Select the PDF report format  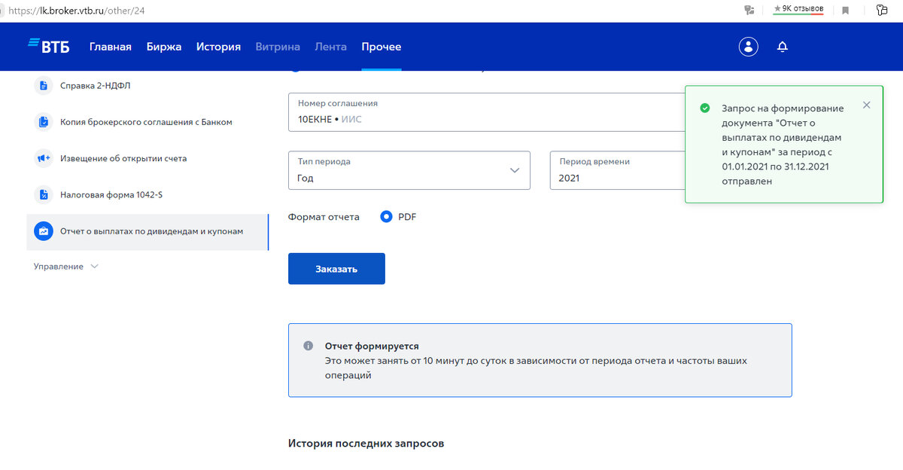point(387,217)
